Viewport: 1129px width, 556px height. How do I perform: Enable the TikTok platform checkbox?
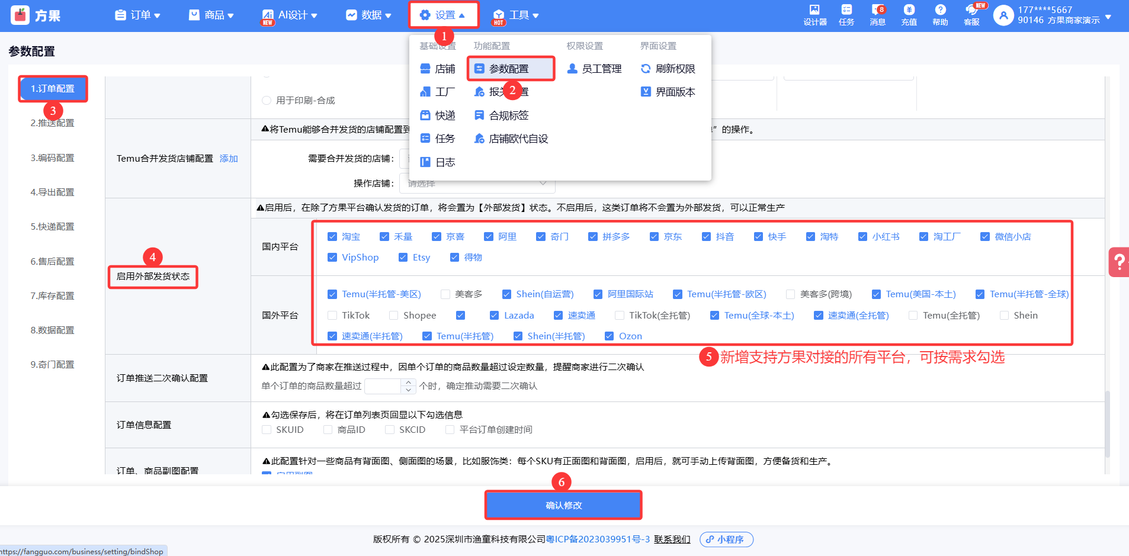tap(332, 316)
